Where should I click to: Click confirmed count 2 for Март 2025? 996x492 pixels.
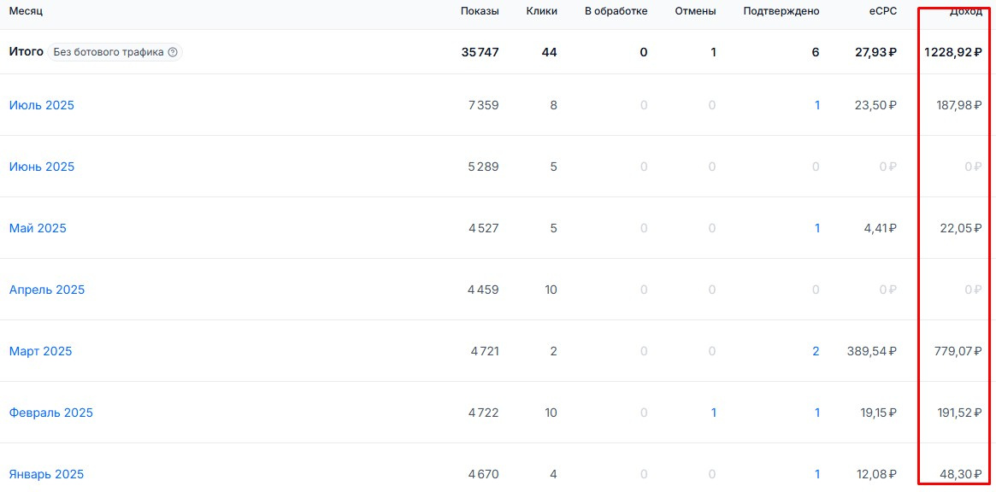point(816,351)
